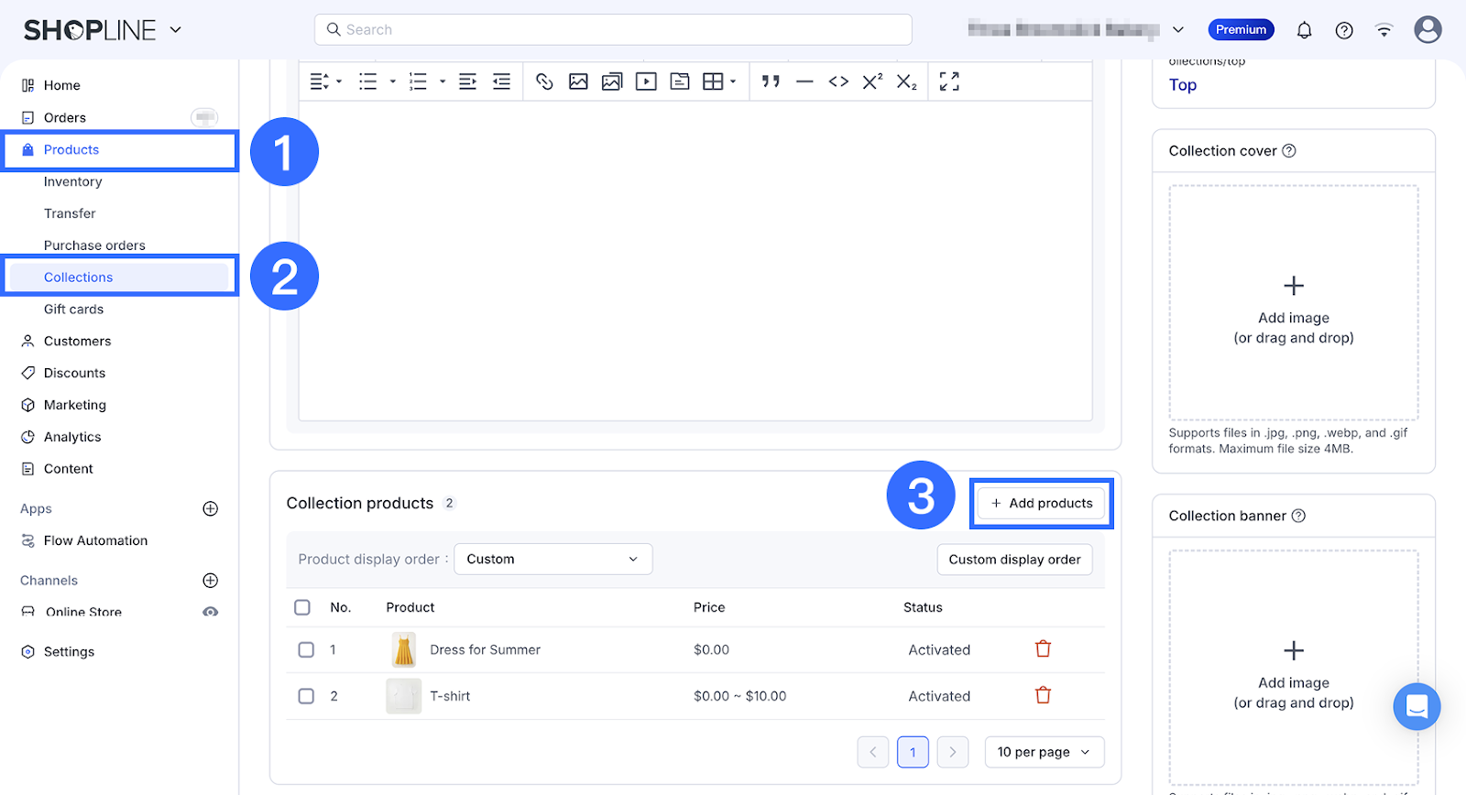Click the blockquote icon in the toolbar
Image resolution: width=1466 pixels, height=795 pixels.
(771, 82)
